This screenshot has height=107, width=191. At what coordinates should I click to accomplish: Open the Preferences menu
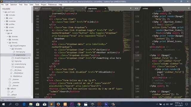[53, 5]
